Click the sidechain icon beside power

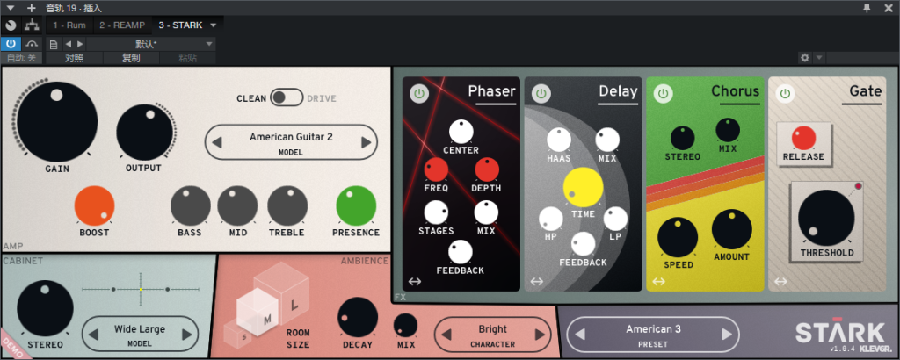click(x=32, y=44)
